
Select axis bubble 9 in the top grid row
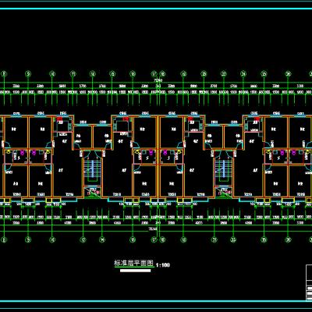pyautogui.click(x=28, y=74)
